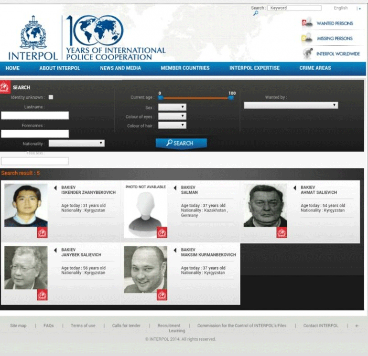Expand the Wanted by dropdown
The image size is (368, 356).
[291, 105]
